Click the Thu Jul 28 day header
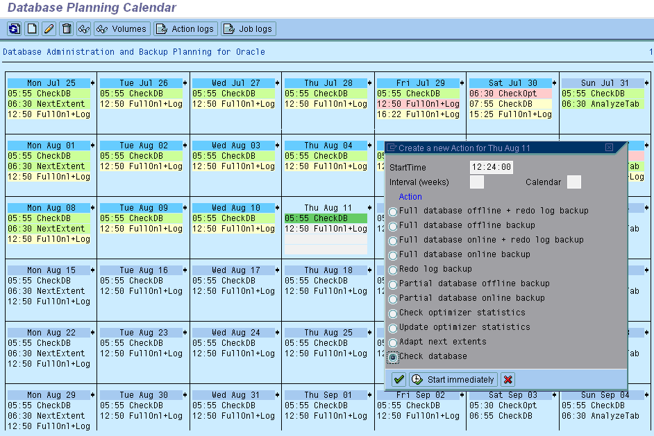654x436 pixels. 326,83
